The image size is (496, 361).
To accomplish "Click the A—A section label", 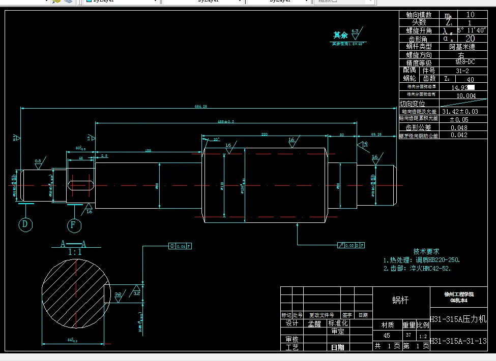I will pyautogui.click(x=73, y=244).
